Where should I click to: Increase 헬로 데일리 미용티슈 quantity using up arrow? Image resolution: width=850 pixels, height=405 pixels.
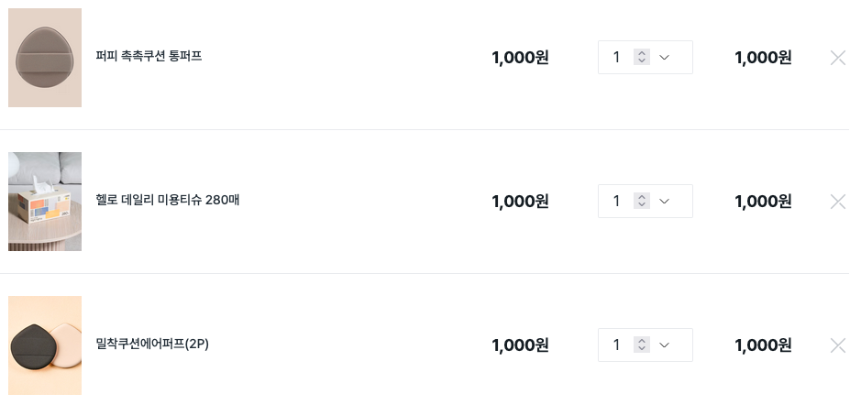pos(642,197)
